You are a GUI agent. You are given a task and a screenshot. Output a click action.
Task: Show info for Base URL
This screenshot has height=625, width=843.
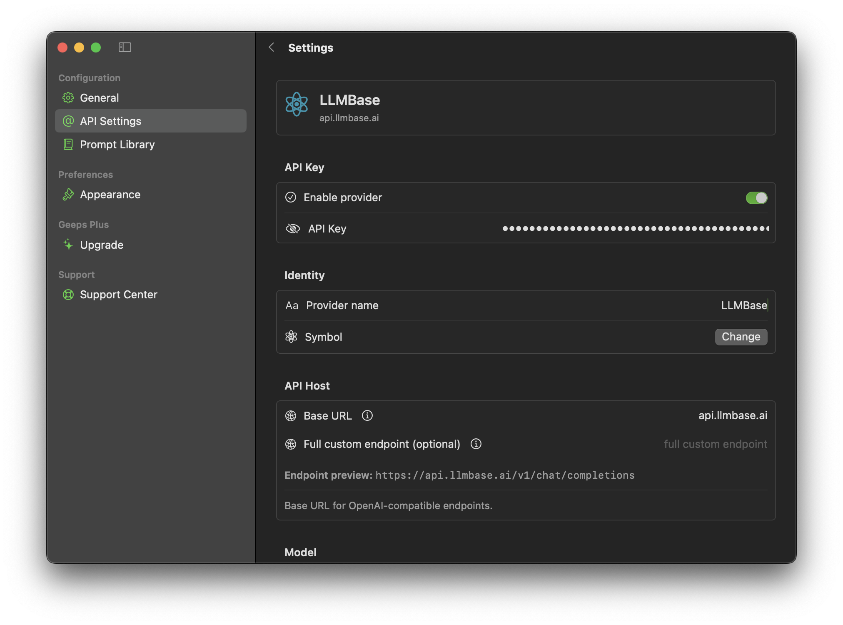tap(367, 415)
